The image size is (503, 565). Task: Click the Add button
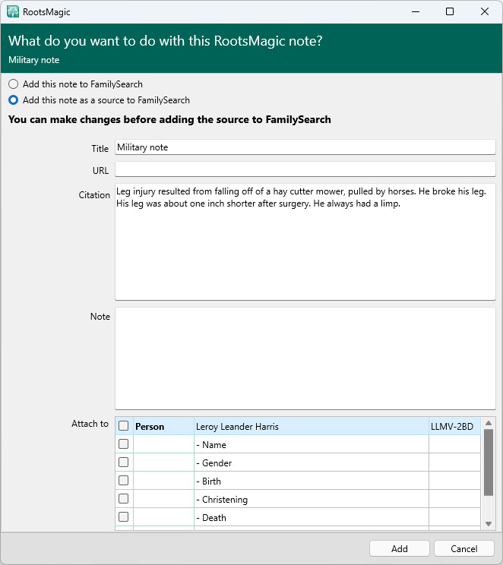point(399,548)
